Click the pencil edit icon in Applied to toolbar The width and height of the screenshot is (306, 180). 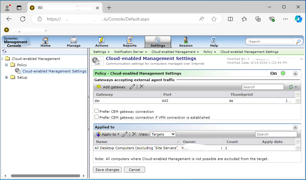point(125,134)
